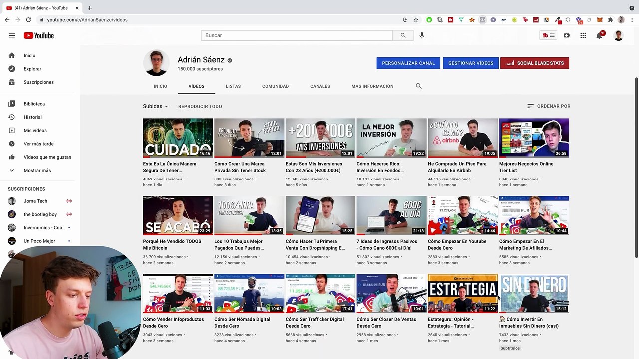Open Social Blade Stats button
Screen dimensions: 639x359
tap(535, 63)
